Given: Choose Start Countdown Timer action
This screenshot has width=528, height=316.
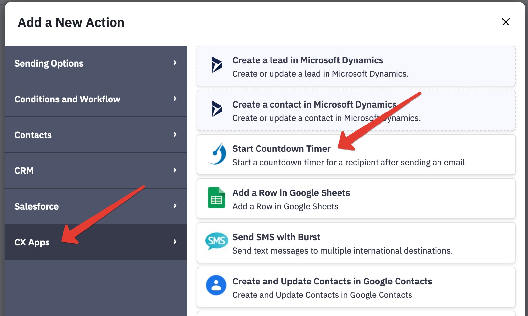Looking at the screenshot, I should pos(356,154).
